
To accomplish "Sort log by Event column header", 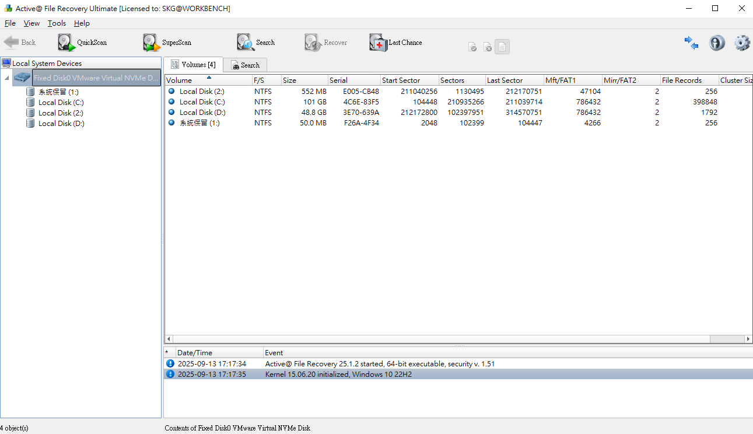I will point(507,353).
